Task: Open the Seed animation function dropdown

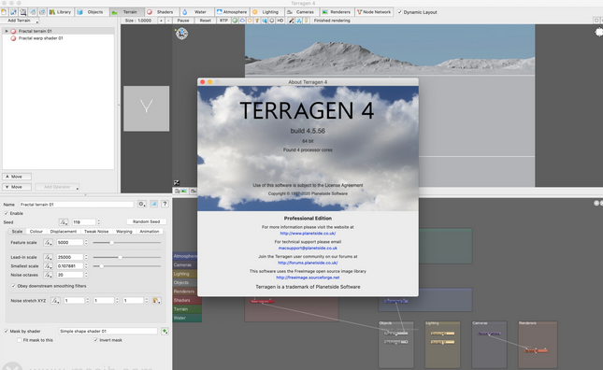Action: (x=64, y=222)
